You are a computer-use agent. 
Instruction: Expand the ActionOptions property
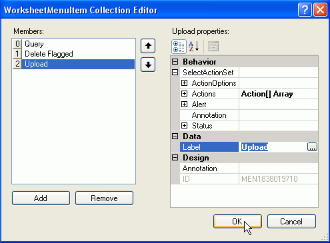pyautogui.click(x=184, y=83)
